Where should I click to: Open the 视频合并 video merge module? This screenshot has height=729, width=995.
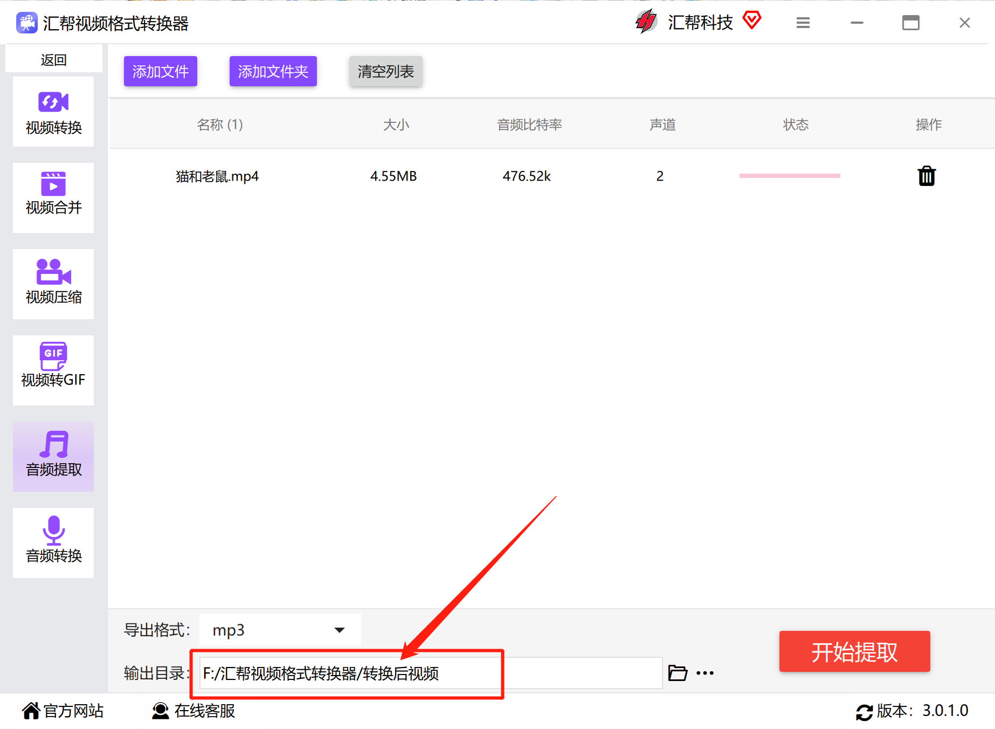53,198
